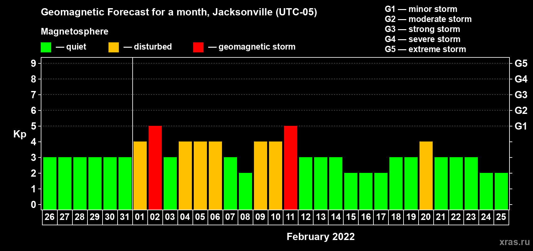Select the red bar for day 02
This screenshot has height=251, width=533.
(155, 168)
